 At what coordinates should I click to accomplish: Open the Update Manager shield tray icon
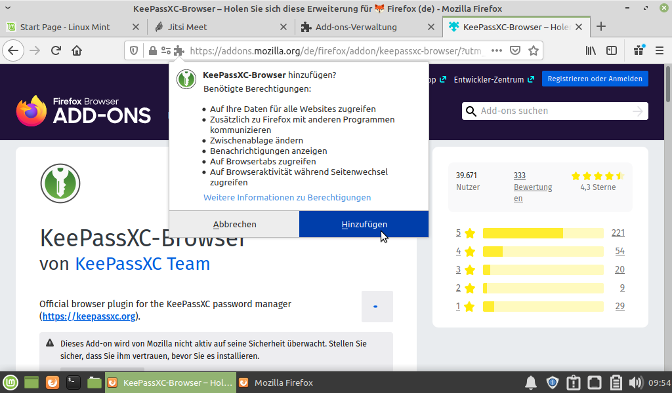(x=553, y=383)
